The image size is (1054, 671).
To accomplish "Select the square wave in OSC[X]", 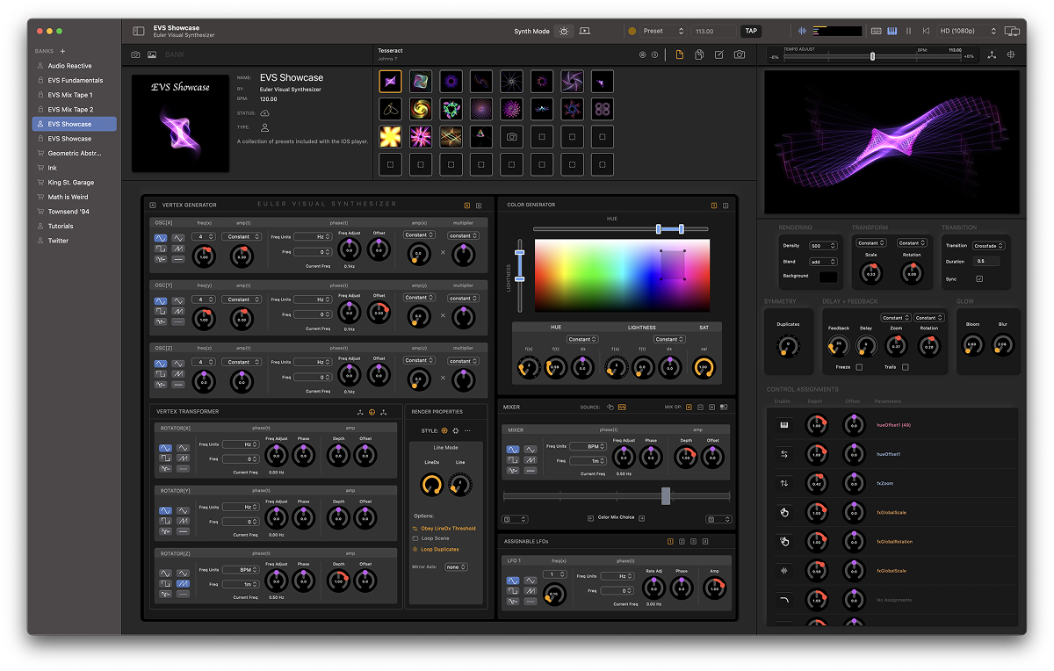I will pyautogui.click(x=161, y=249).
